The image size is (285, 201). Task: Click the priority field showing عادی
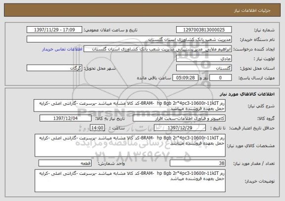(204, 59)
